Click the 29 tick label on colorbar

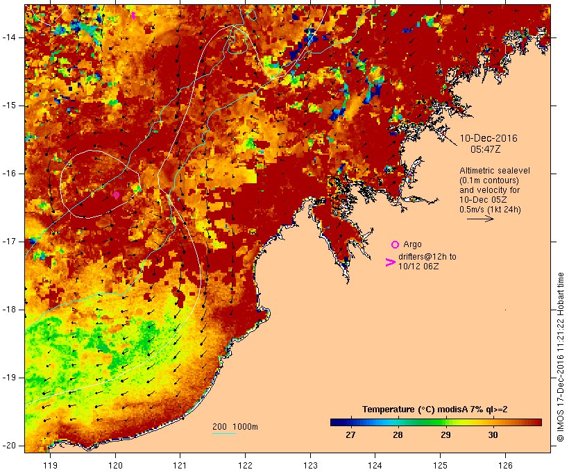pos(445,435)
